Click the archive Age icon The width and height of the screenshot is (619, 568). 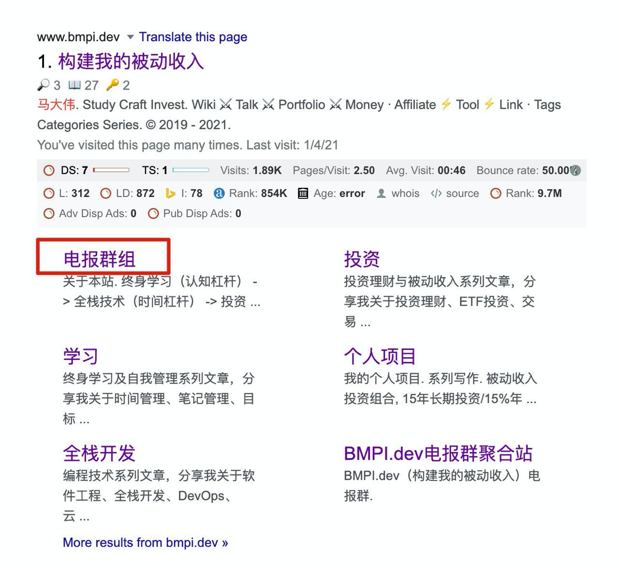(303, 194)
